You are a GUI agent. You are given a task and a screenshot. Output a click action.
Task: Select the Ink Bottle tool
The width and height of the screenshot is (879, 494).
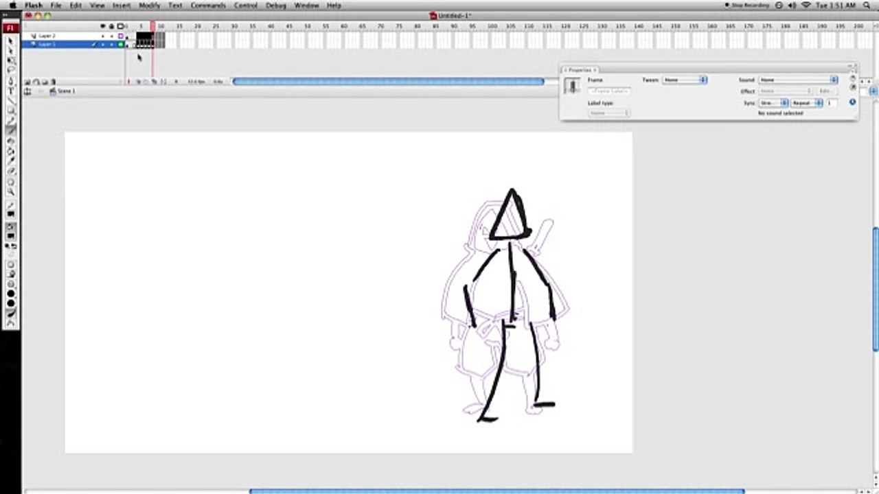10,141
